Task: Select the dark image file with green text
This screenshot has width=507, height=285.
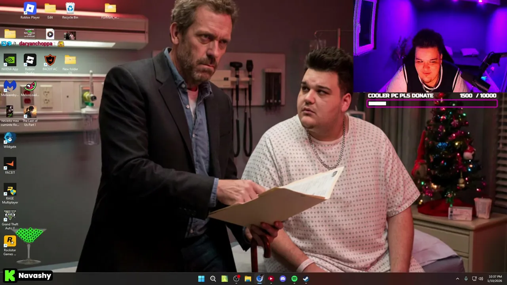Action: [x=30, y=33]
